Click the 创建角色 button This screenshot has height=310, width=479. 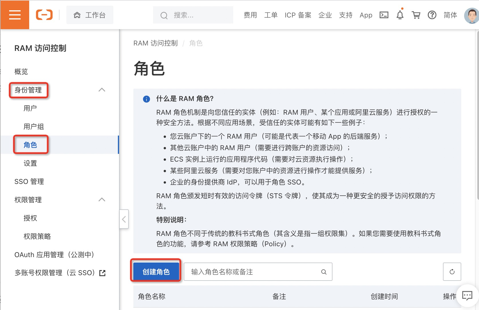[x=156, y=272]
